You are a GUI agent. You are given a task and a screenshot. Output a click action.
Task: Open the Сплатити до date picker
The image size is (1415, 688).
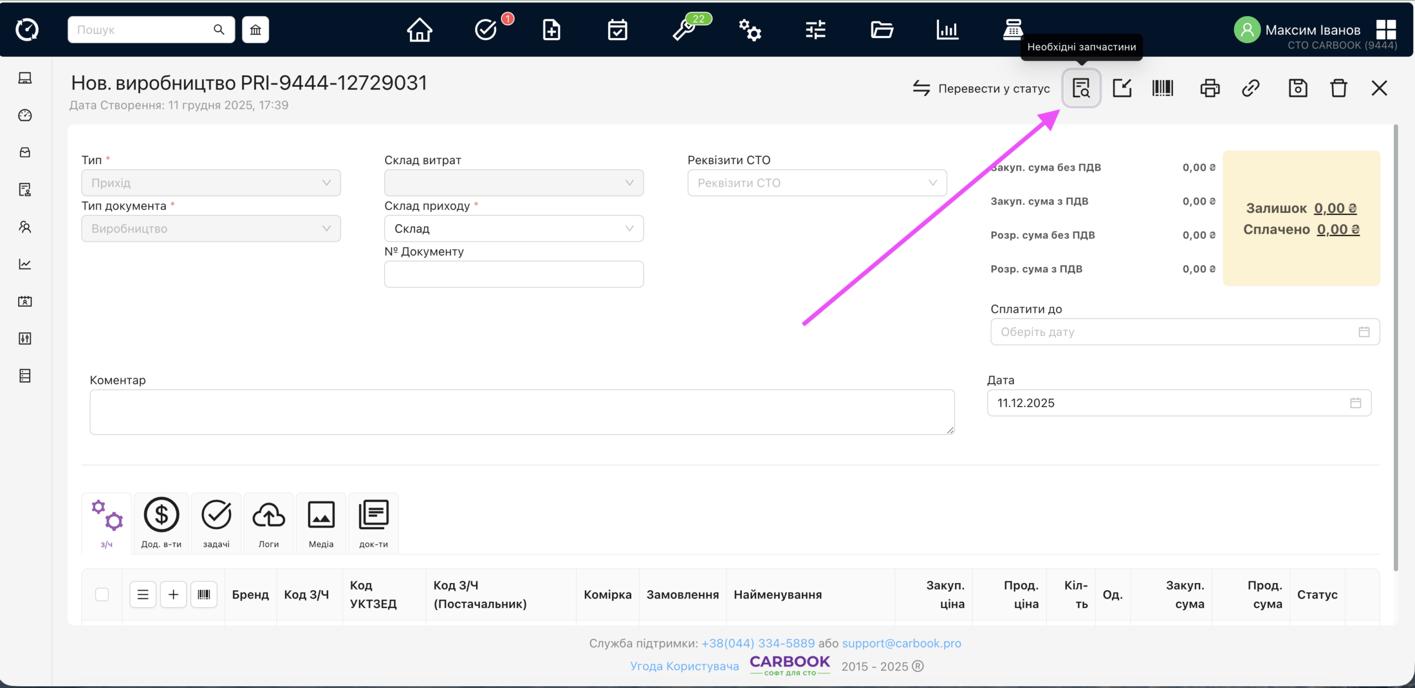(x=1185, y=332)
